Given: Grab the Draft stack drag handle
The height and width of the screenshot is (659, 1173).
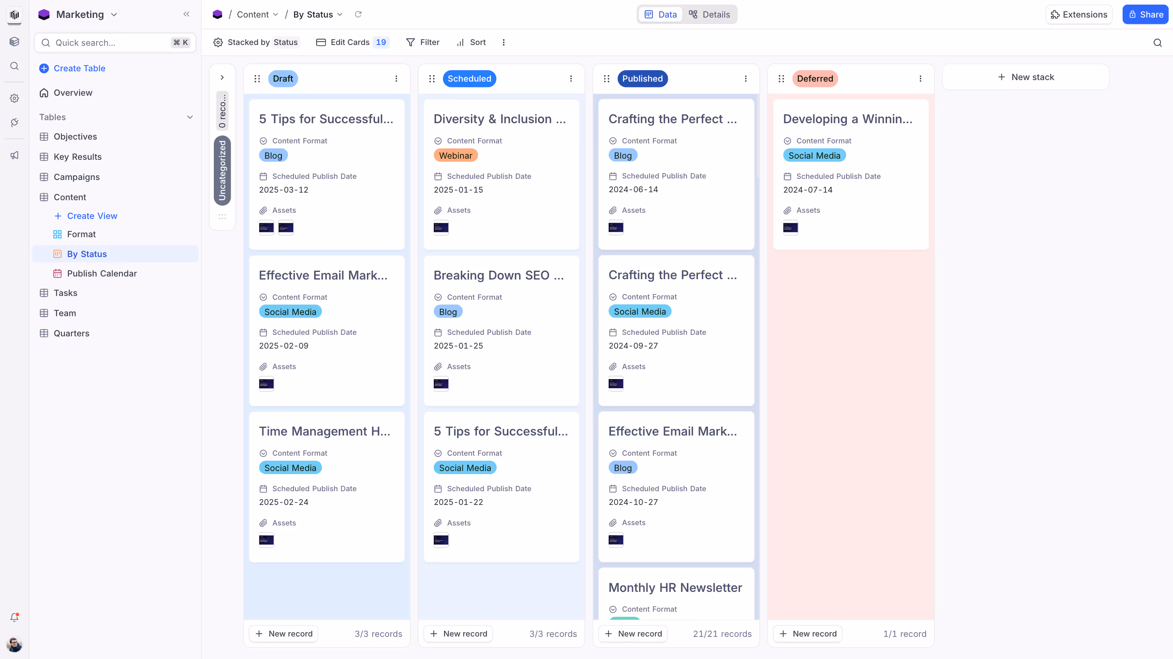Looking at the screenshot, I should coord(257,79).
